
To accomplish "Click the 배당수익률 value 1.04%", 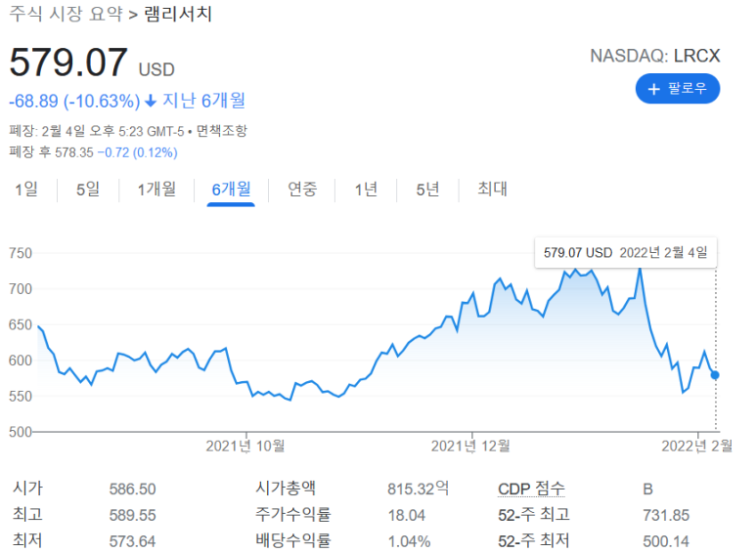I will click(410, 541).
